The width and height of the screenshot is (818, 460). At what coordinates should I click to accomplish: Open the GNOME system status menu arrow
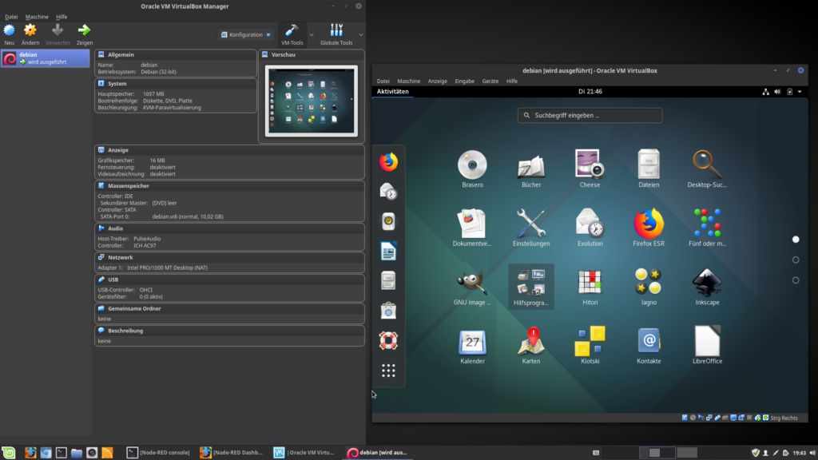tap(801, 92)
